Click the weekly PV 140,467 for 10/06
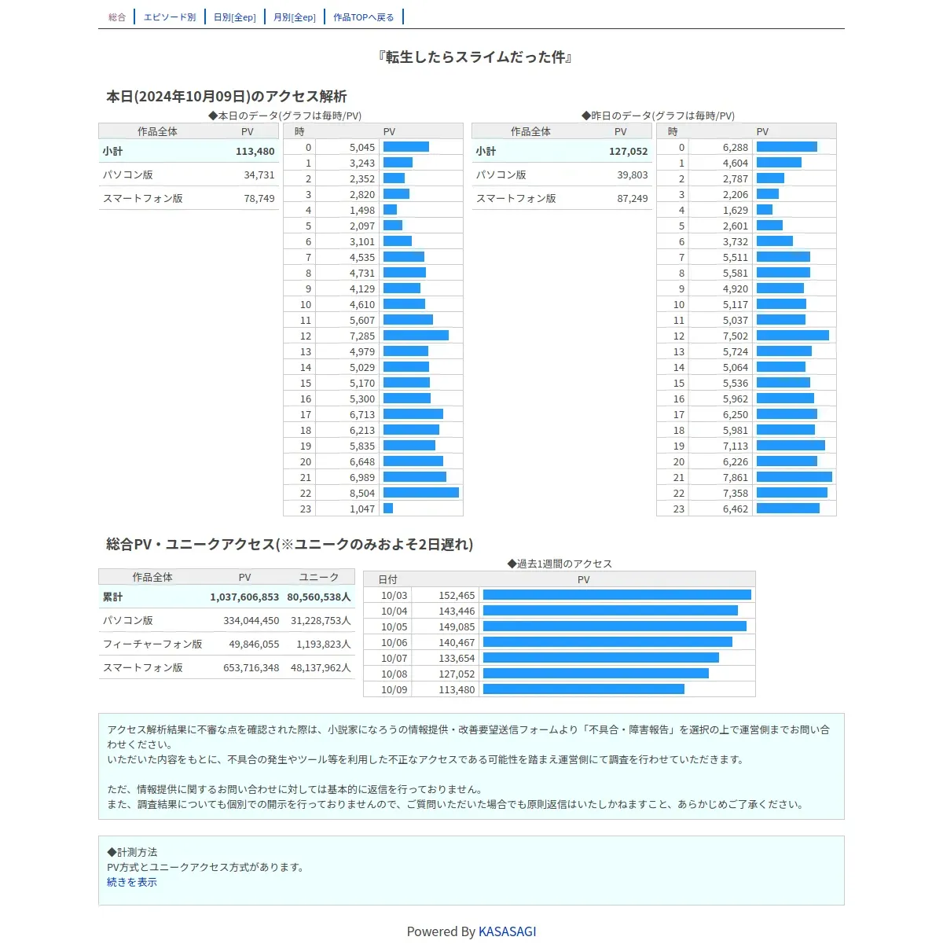 457,643
